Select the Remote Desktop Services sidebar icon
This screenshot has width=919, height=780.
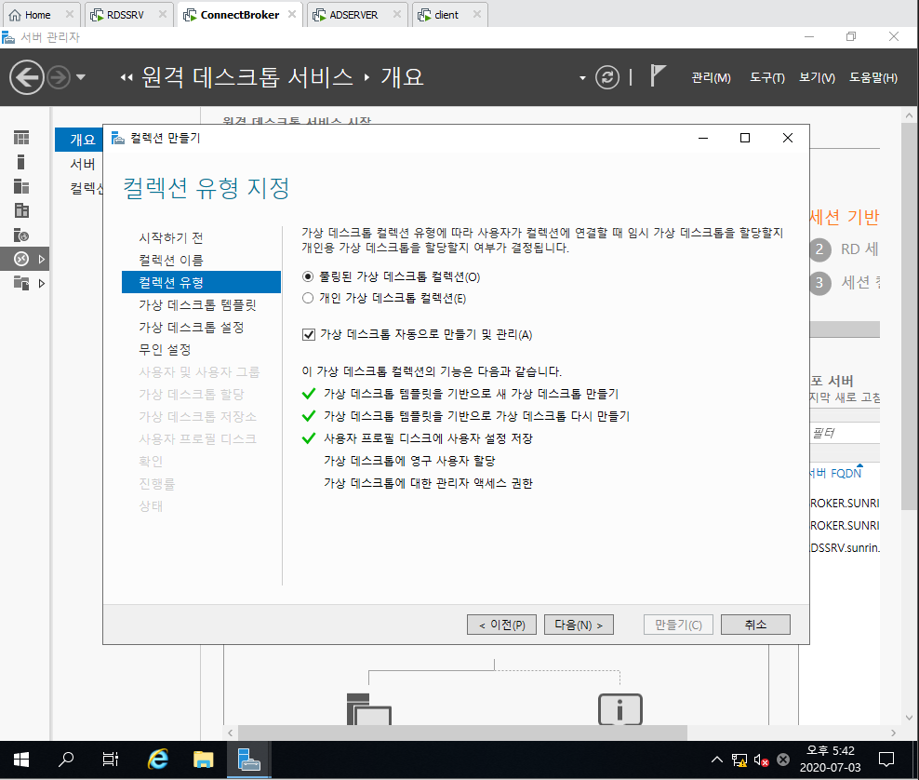pos(21,259)
